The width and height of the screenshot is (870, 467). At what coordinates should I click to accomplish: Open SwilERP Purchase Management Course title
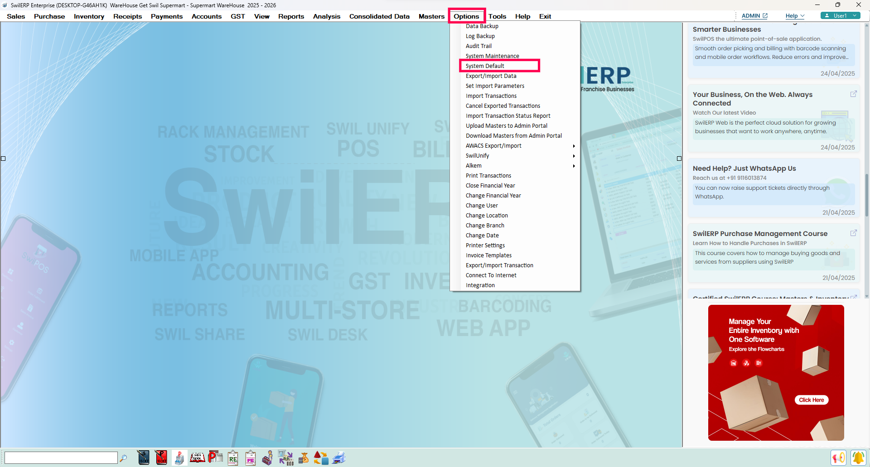click(760, 234)
